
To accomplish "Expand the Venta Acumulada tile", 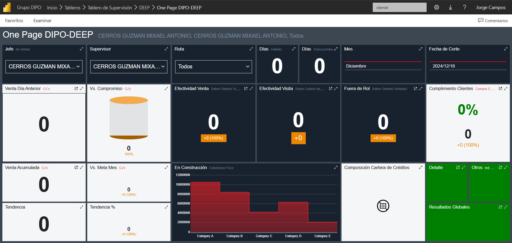I will coord(81,167).
